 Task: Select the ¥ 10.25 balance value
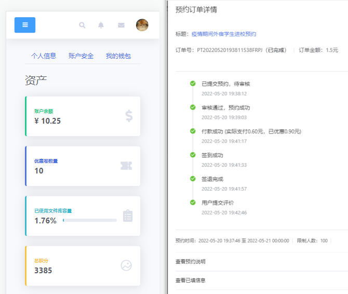47,121
